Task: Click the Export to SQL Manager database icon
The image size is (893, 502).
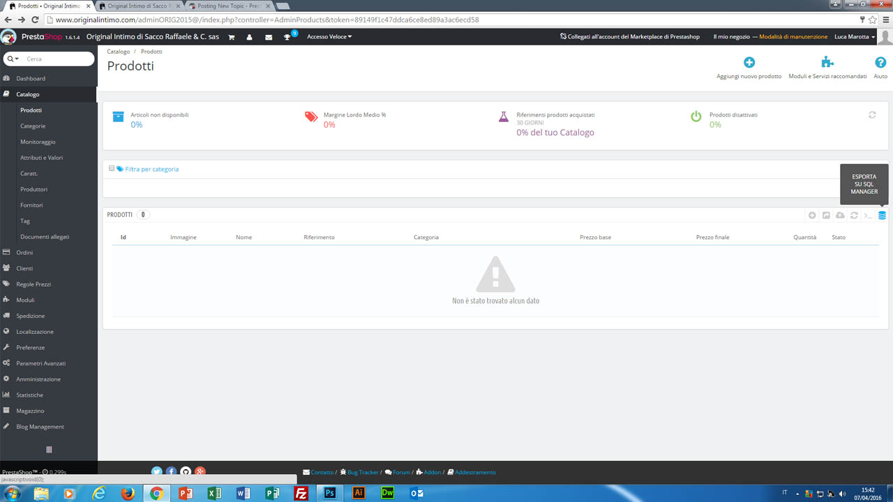Action: (882, 215)
